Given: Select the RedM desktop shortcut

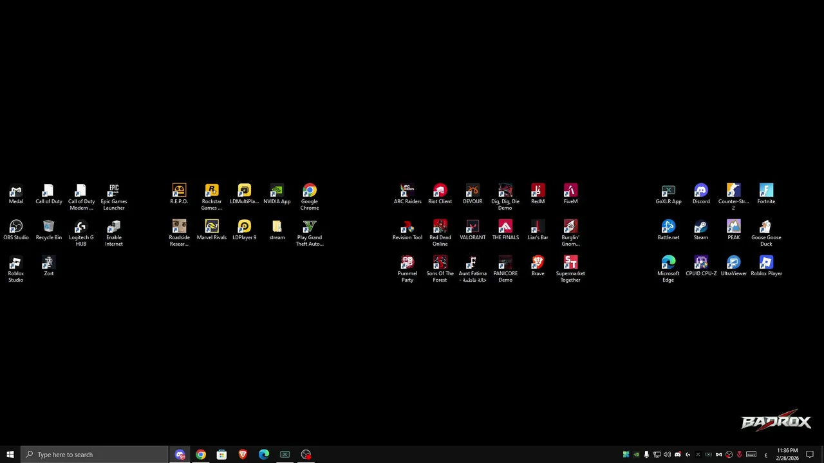Looking at the screenshot, I should (x=538, y=195).
